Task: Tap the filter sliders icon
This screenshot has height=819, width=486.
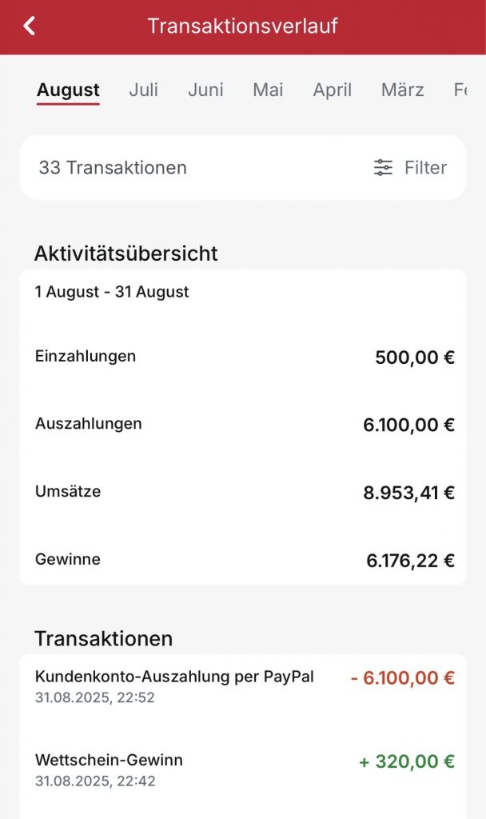Action: (x=384, y=168)
